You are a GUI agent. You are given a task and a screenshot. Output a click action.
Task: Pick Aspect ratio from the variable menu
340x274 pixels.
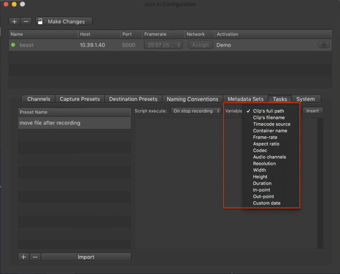tap(271, 144)
